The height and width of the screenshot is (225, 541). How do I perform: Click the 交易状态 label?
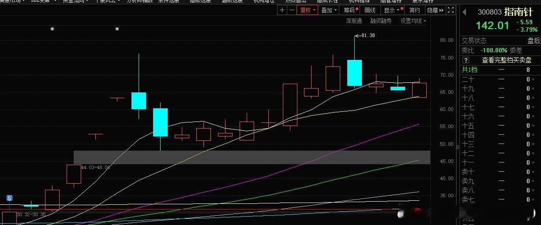pos(474,41)
